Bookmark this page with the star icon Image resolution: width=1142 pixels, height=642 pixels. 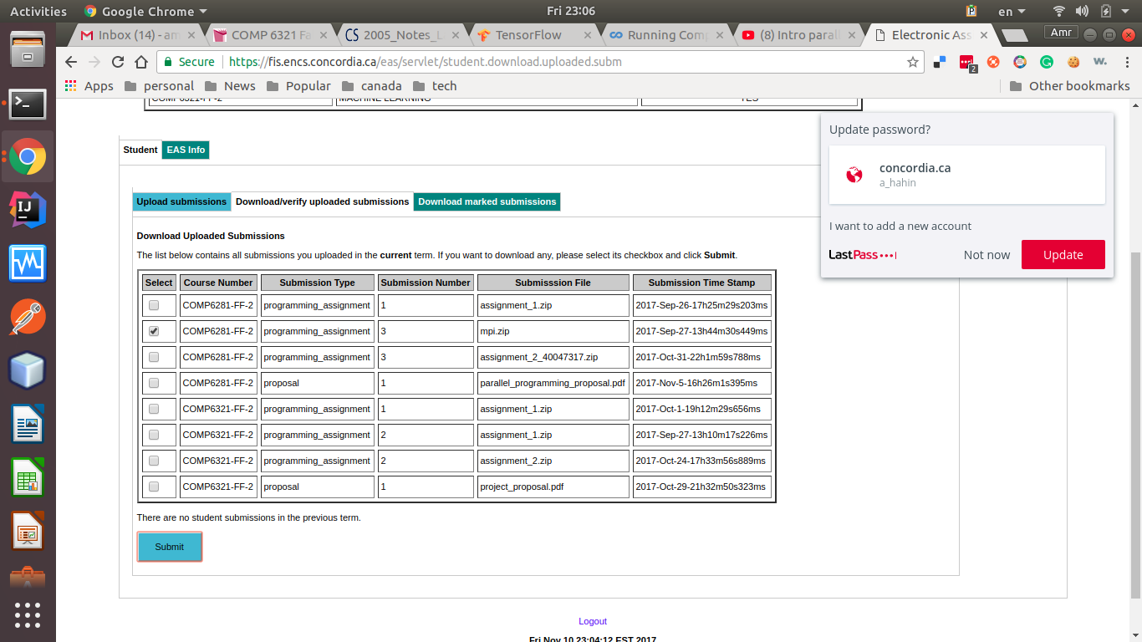913,62
